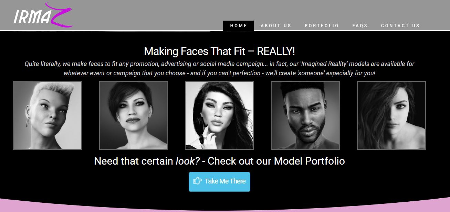The width and height of the screenshot is (450, 212).
Task: Click the 'Need that certain look?' heading
Action: point(219,161)
